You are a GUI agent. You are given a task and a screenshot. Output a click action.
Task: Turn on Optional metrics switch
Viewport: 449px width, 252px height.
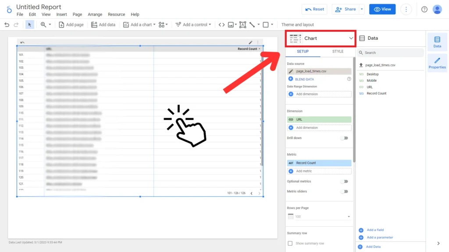coord(345,182)
